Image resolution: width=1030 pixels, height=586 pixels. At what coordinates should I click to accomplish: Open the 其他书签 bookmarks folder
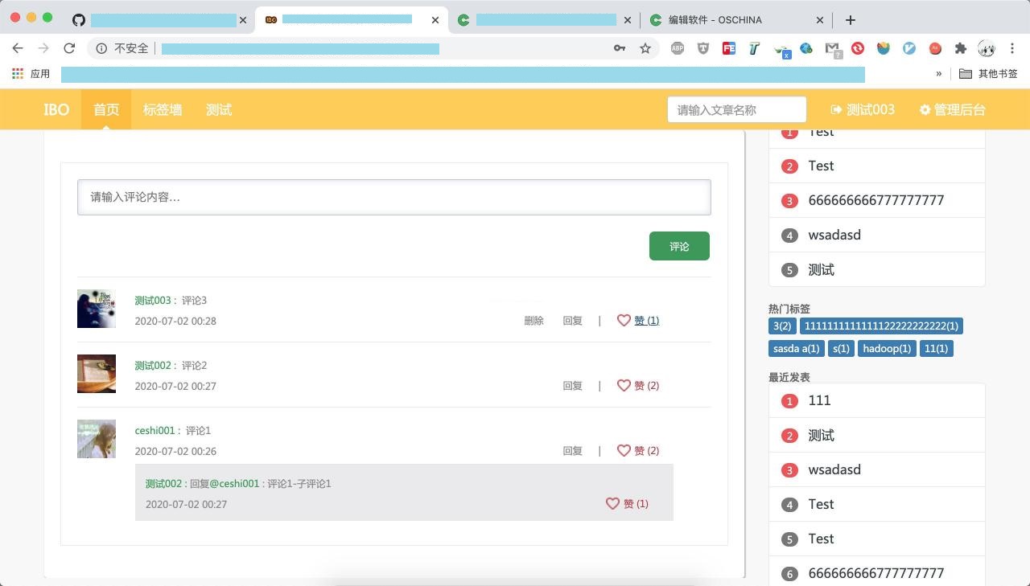988,74
